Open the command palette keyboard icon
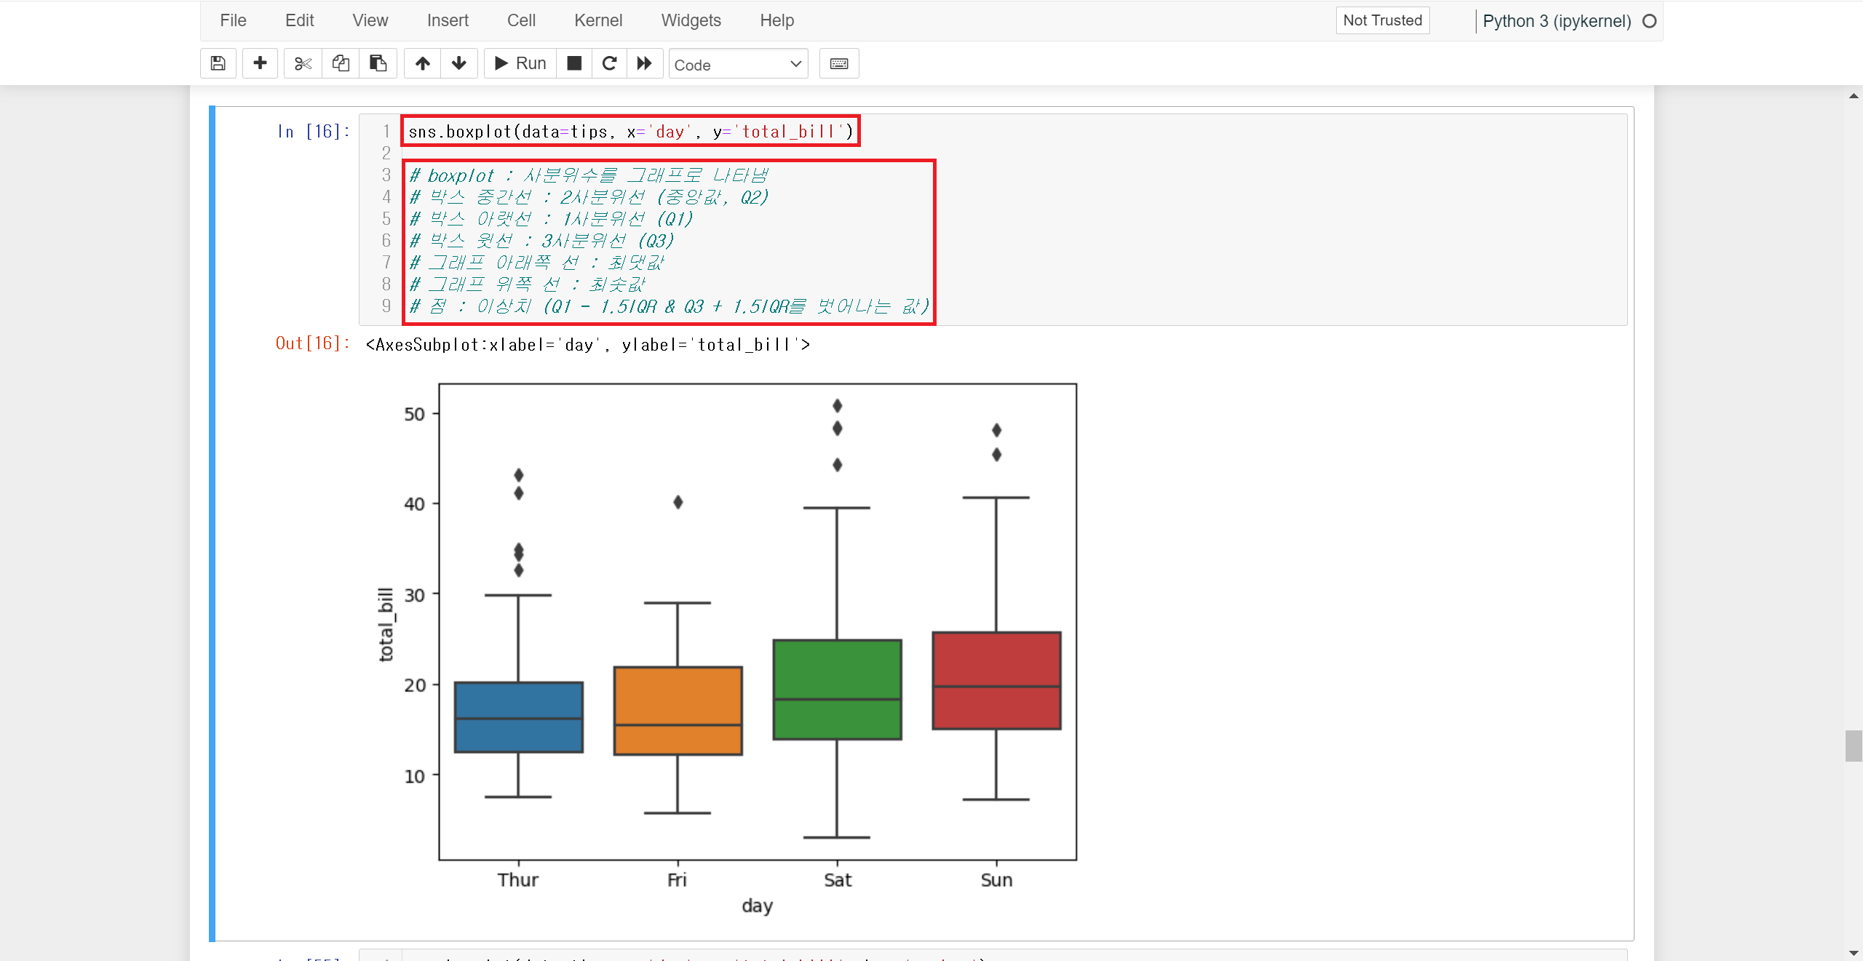This screenshot has width=1863, height=961. tap(838, 63)
